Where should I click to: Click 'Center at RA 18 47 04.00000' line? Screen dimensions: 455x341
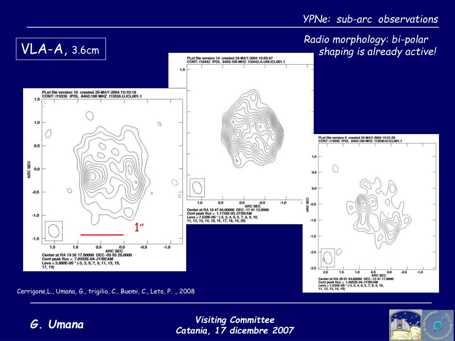(228, 210)
